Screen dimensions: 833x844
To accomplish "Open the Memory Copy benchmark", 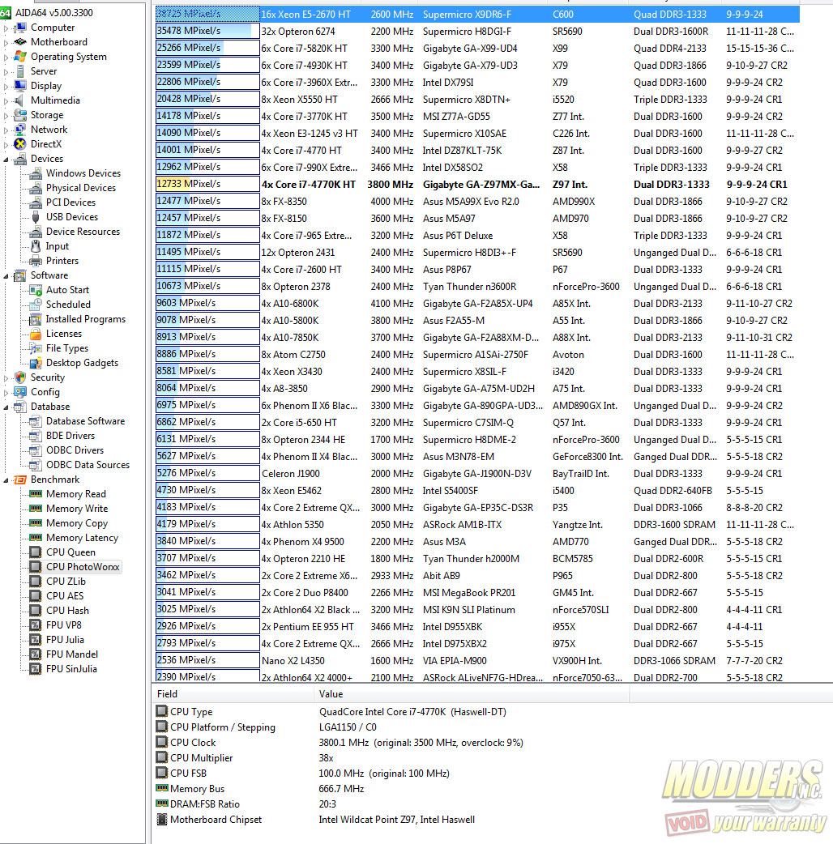I will [77, 522].
